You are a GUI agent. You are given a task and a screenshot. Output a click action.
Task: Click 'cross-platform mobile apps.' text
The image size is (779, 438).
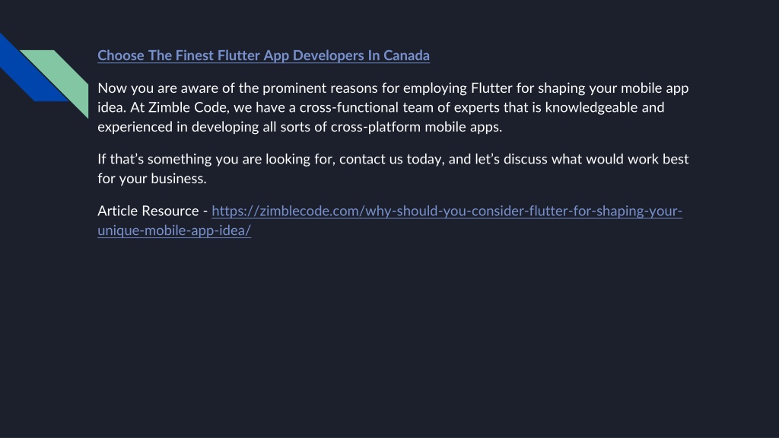(x=416, y=127)
